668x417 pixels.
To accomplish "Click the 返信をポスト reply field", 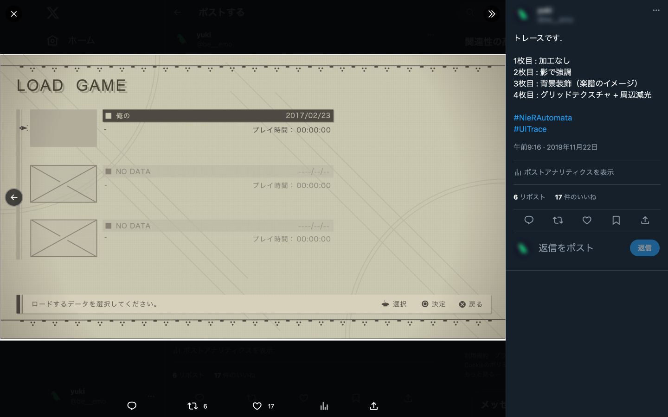I will pyautogui.click(x=566, y=248).
